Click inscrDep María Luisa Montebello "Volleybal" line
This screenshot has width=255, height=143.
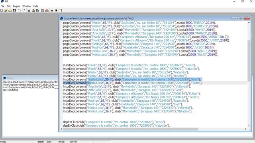pos(128,108)
